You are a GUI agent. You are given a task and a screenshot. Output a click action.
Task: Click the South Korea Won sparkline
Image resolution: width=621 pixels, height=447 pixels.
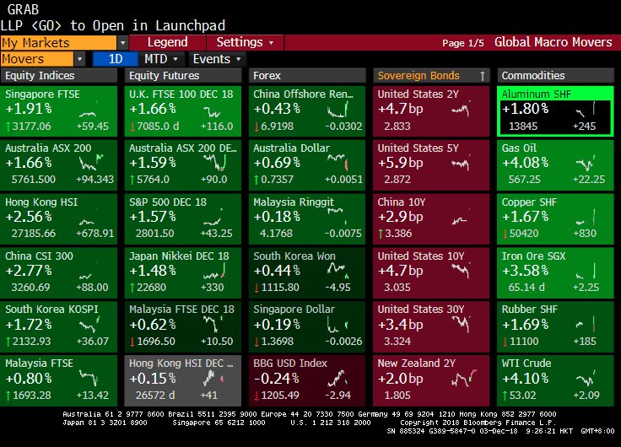[x=338, y=270]
